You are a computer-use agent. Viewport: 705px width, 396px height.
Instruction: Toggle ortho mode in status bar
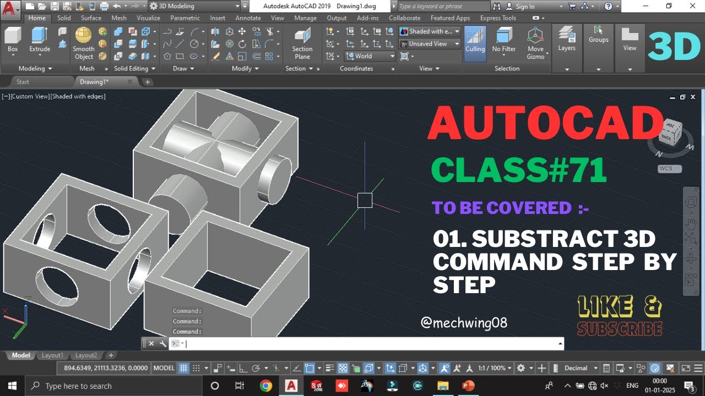click(x=243, y=368)
